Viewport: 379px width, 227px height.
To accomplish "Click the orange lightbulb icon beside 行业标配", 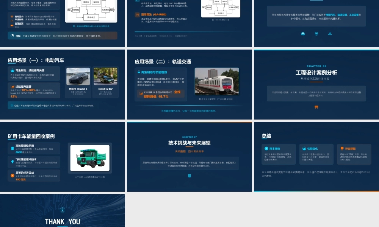I will pyautogui.click(x=342, y=148).
